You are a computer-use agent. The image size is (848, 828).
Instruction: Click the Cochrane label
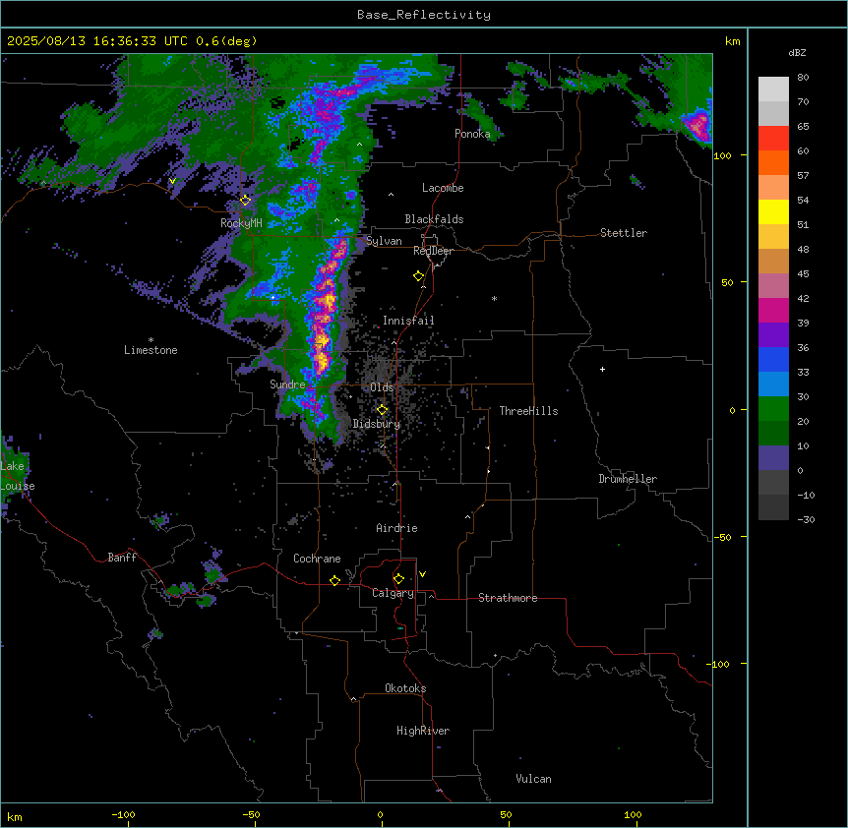point(317,559)
